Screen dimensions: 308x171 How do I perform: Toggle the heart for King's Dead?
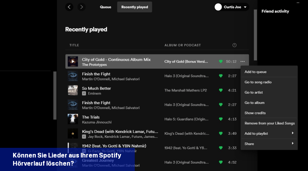pos(221,134)
